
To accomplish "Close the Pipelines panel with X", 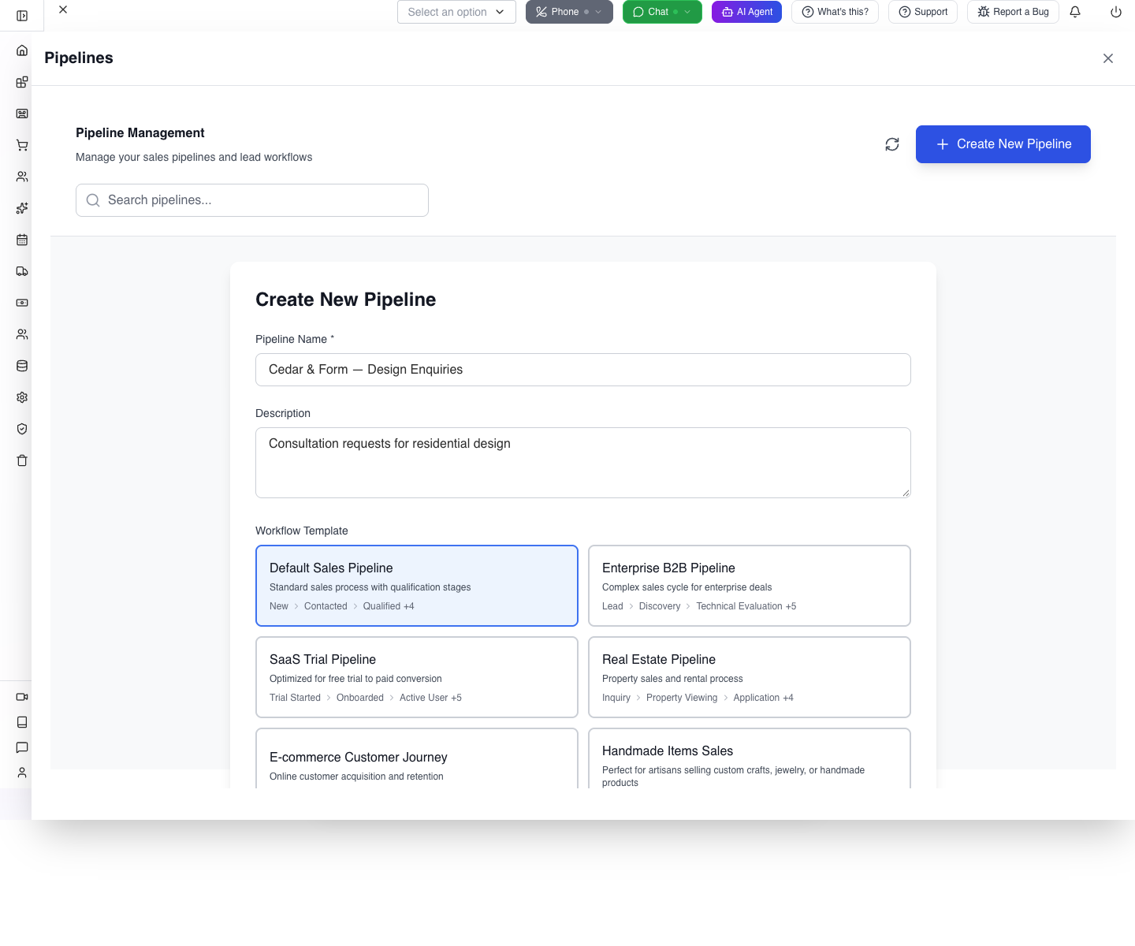I will (x=1108, y=58).
